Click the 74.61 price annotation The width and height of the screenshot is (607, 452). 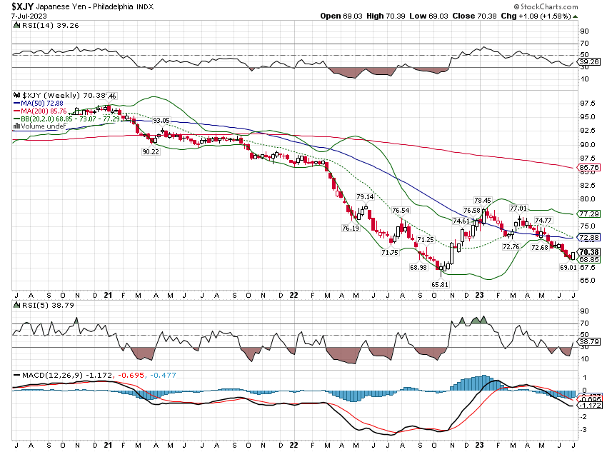[x=461, y=221]
